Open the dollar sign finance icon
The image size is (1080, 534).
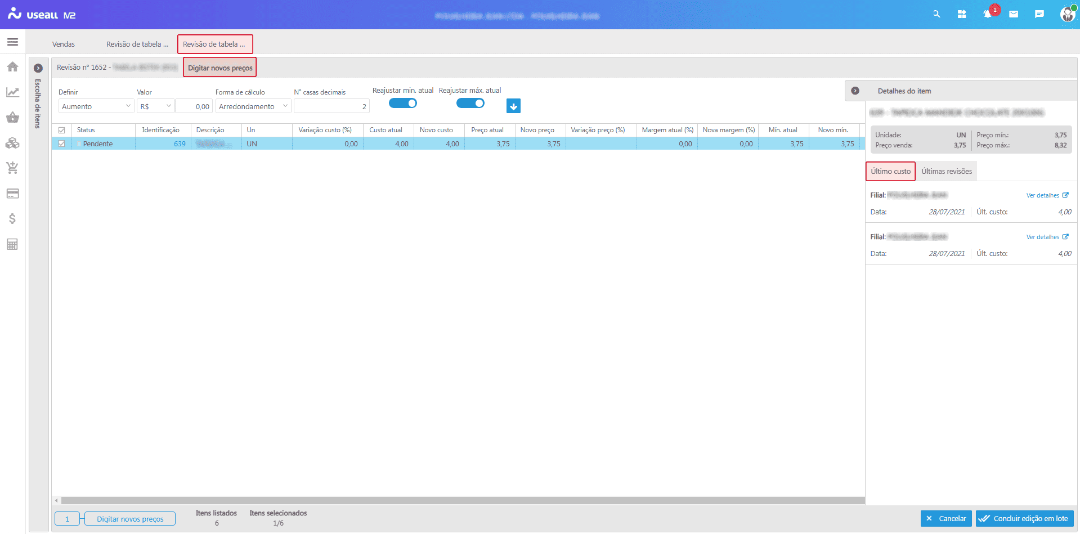click(x=12, y=219)
